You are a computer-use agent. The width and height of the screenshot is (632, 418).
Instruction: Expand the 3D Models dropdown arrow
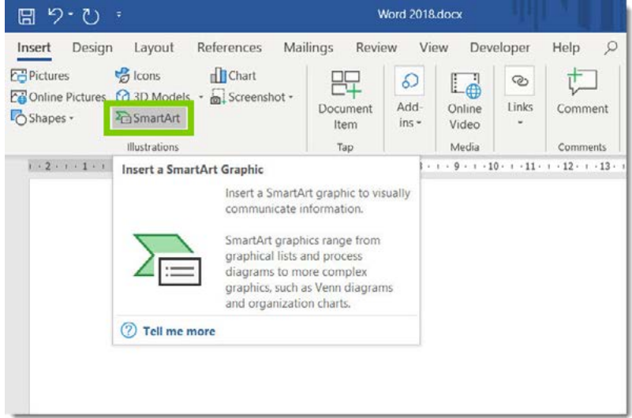click(200, 97)
